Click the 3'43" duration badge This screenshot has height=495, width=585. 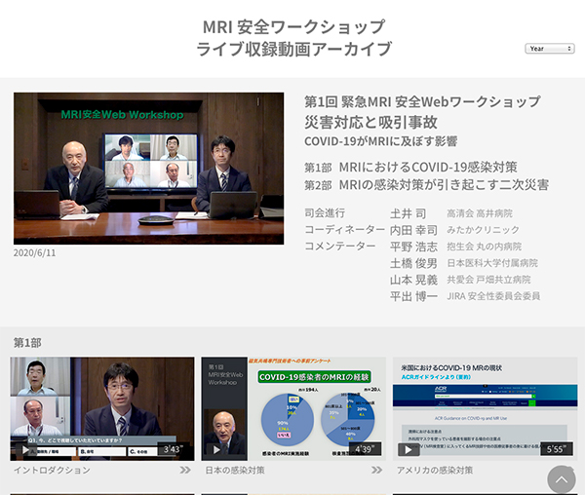pyautogui.click(x=173, y=449)
